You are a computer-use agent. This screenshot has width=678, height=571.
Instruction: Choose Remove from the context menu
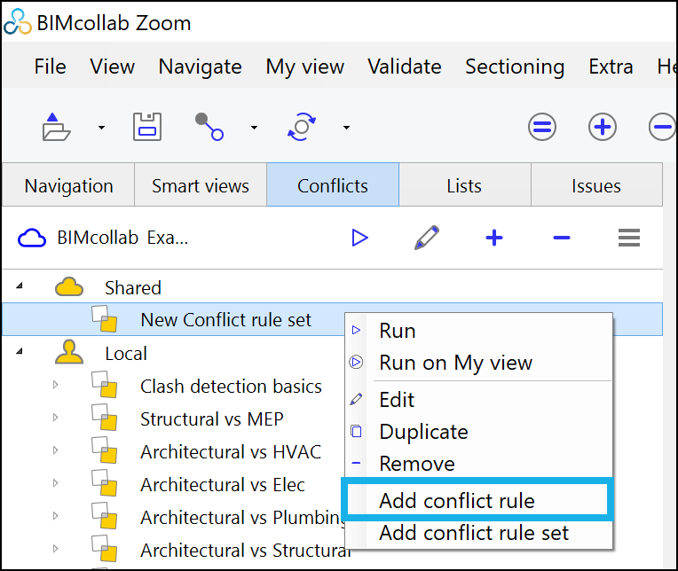(479, 464)
